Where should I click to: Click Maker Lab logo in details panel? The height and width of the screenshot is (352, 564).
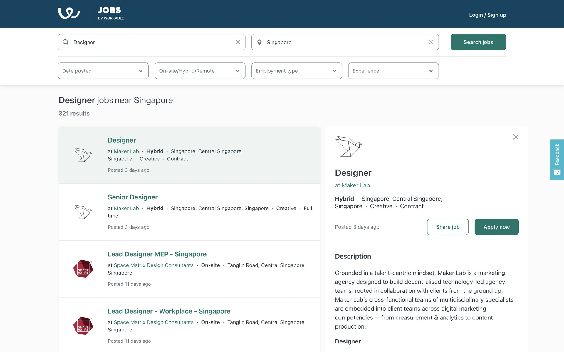tap(348, 146)
